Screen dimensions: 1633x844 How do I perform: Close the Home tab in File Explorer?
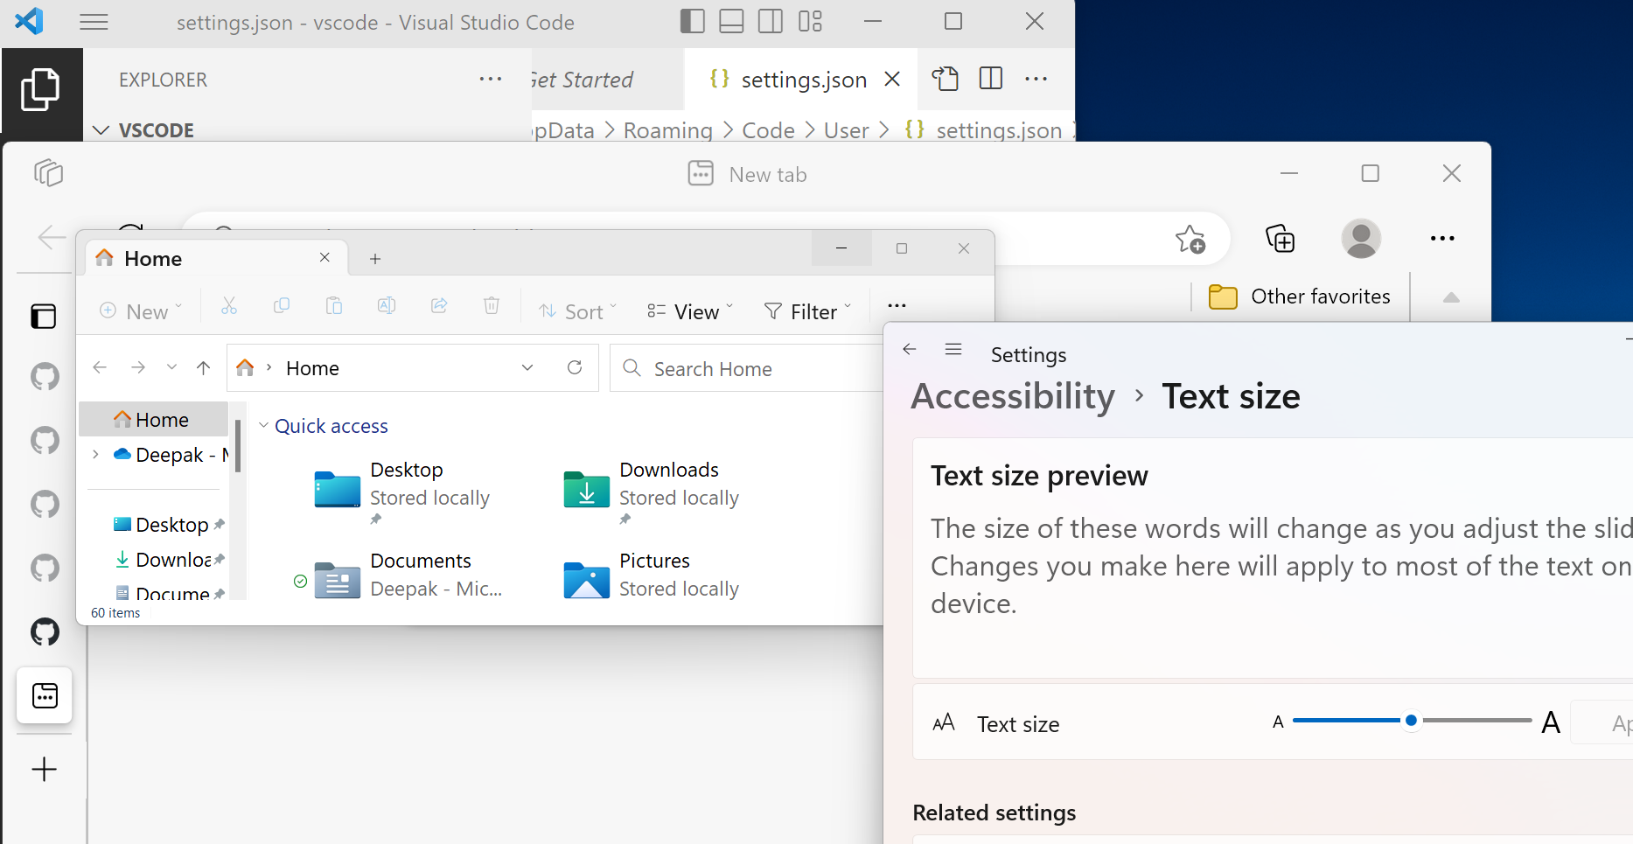click(325, 257)
